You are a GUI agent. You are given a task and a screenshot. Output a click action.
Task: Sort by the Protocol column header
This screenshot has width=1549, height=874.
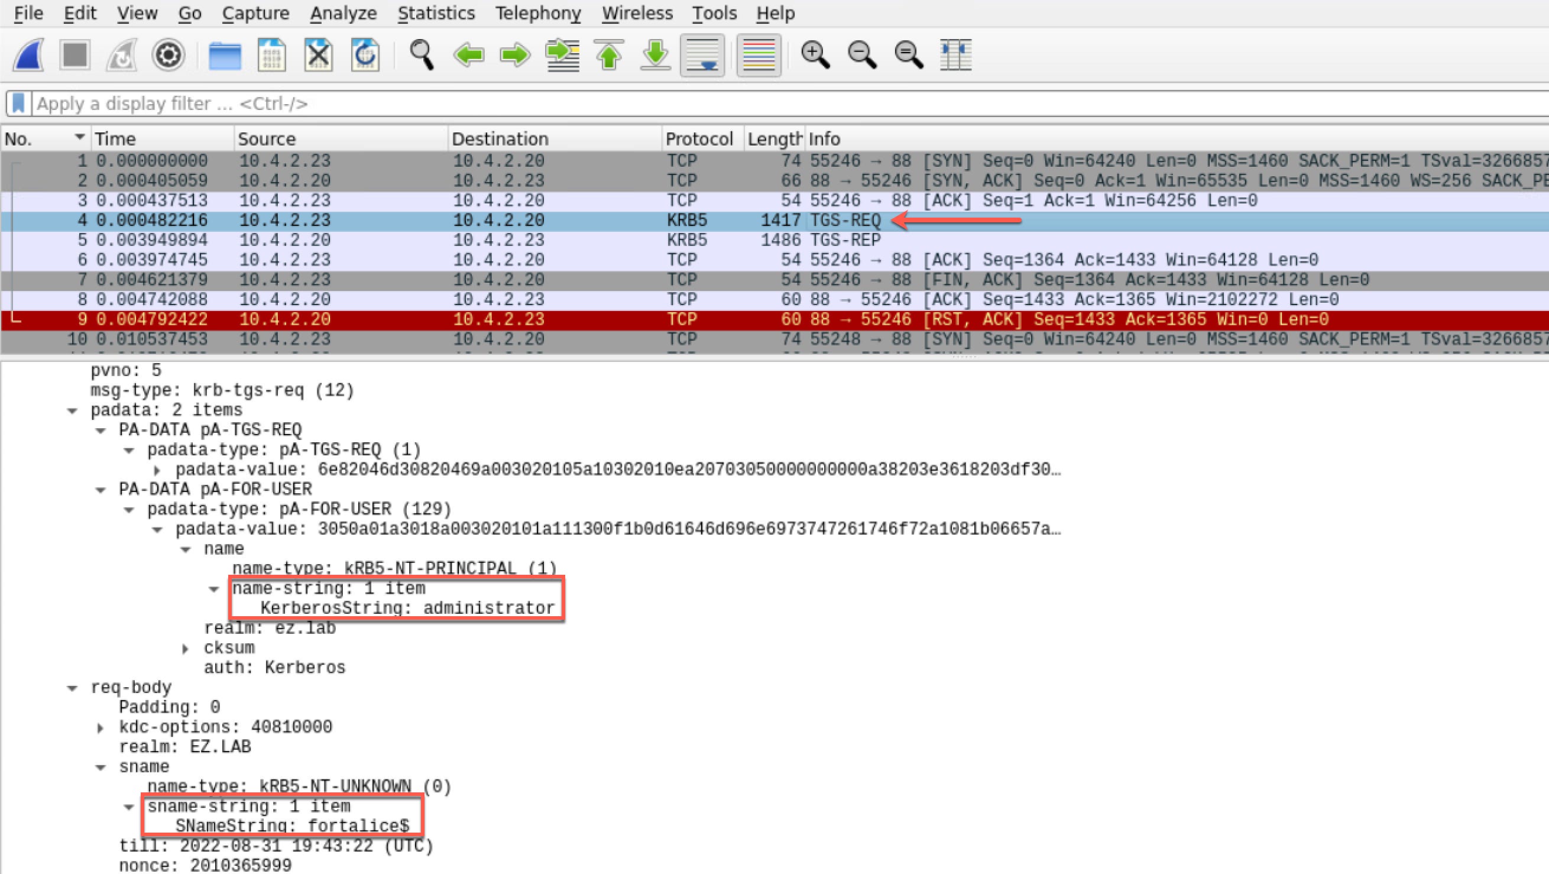point(699,139)
